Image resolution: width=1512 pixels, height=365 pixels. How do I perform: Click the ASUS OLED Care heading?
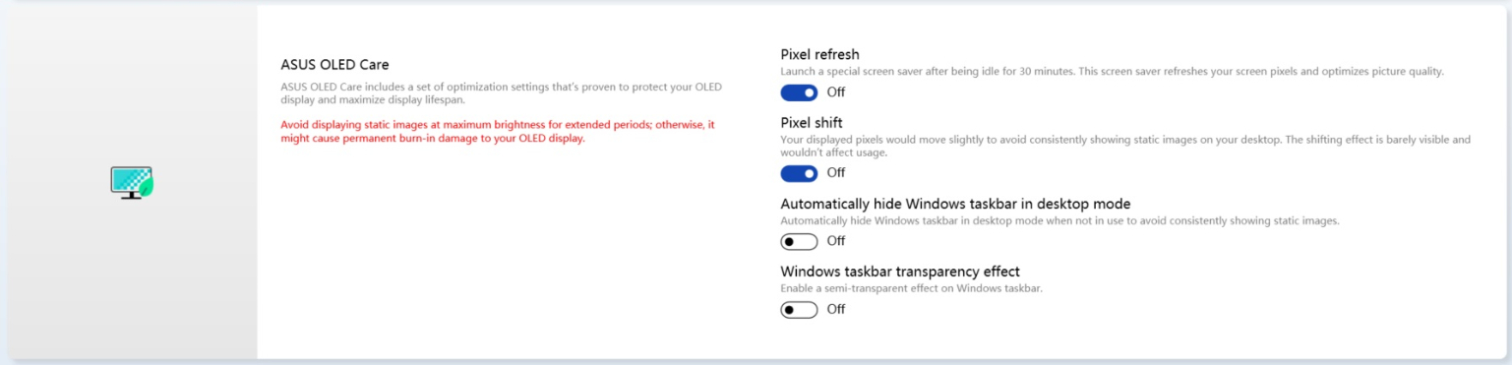click(334, 65)
